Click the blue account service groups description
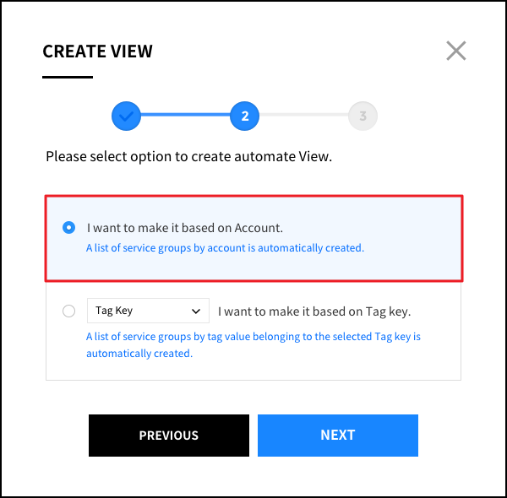Image resolution: width=507 pixels, height=498 pixels. click(225, 248)
